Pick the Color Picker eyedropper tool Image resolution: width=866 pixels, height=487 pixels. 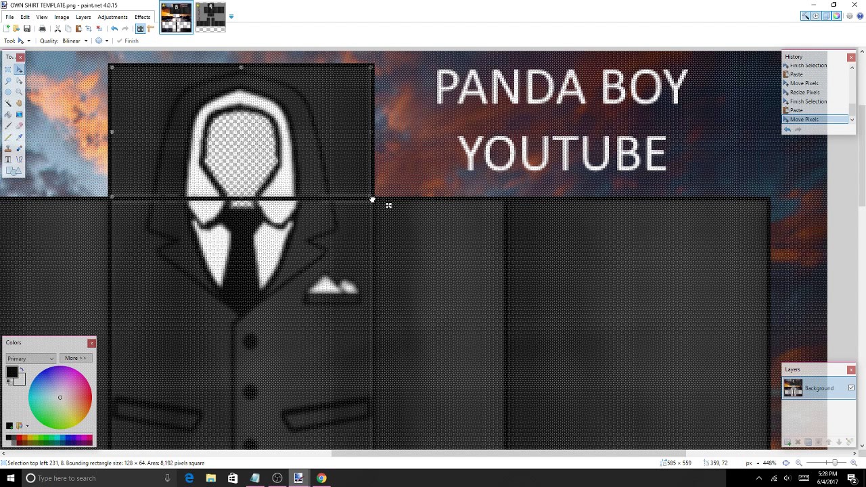[x=19, y=137]
